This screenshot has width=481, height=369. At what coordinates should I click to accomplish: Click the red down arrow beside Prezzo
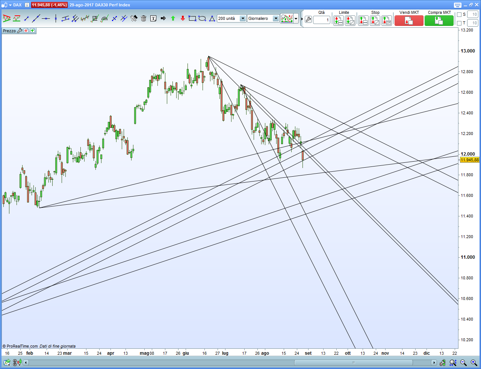pyautogui.click(x=26, y=31)
